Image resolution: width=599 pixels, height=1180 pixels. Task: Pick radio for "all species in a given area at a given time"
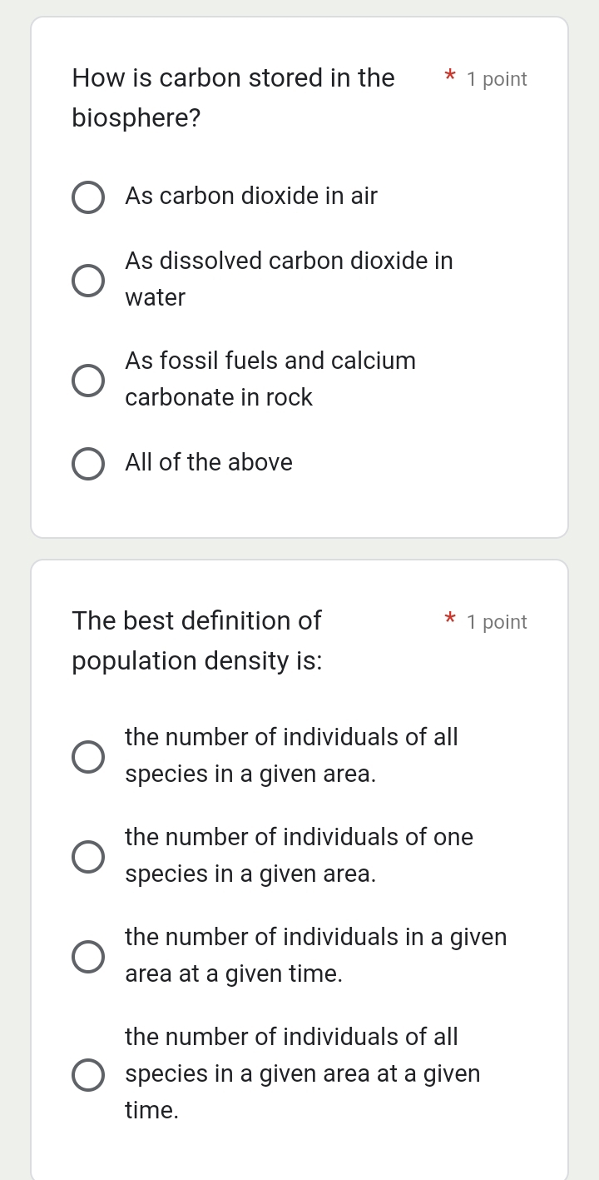point(88,1074)
